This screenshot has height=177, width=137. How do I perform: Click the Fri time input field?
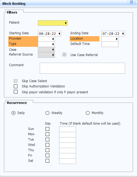[68, 156]
